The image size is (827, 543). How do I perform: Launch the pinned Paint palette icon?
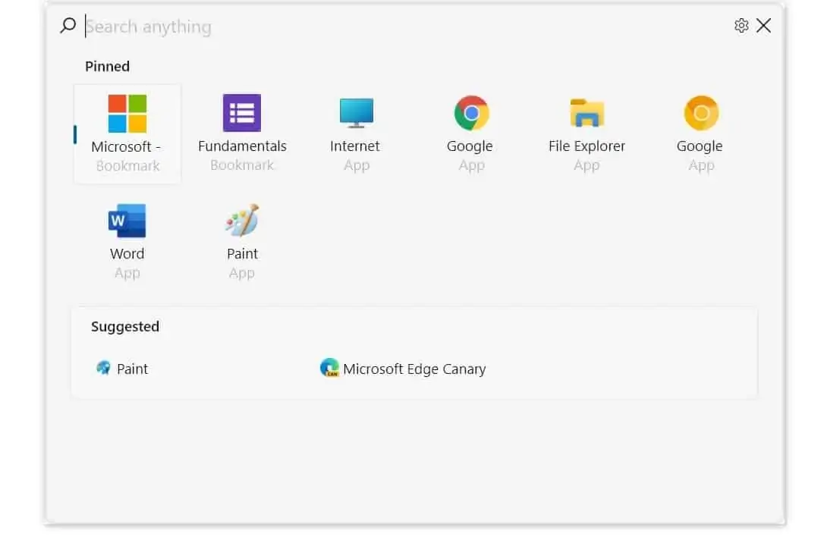242,221
